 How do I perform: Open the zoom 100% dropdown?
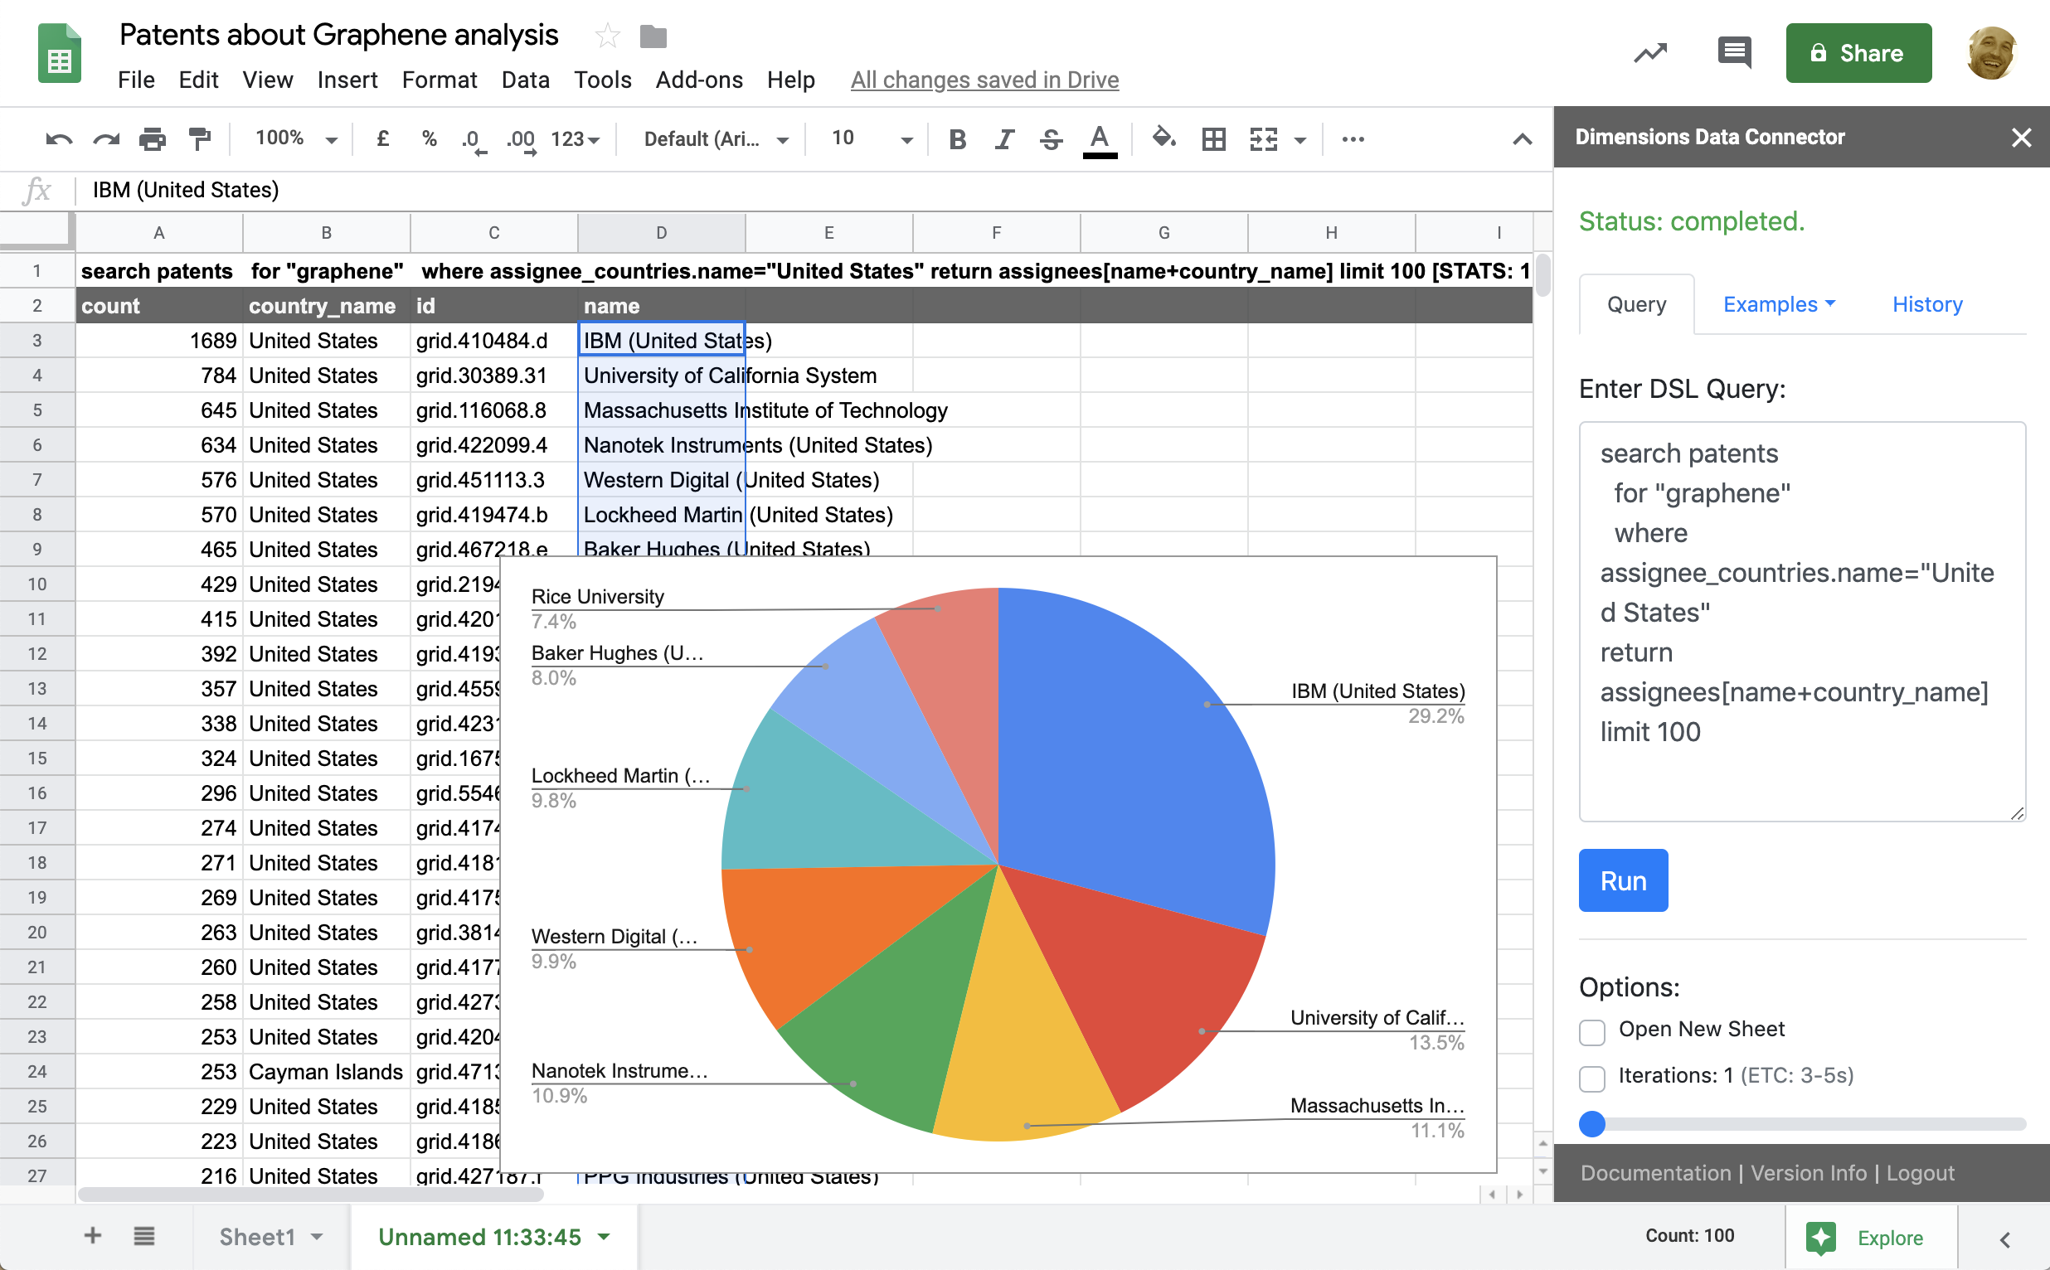(296, 138)
